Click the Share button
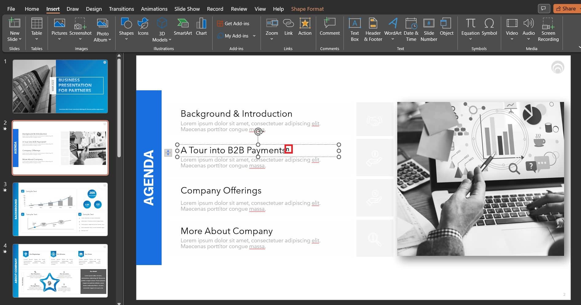Screen dimensions: 581x305 click(566, 8)
